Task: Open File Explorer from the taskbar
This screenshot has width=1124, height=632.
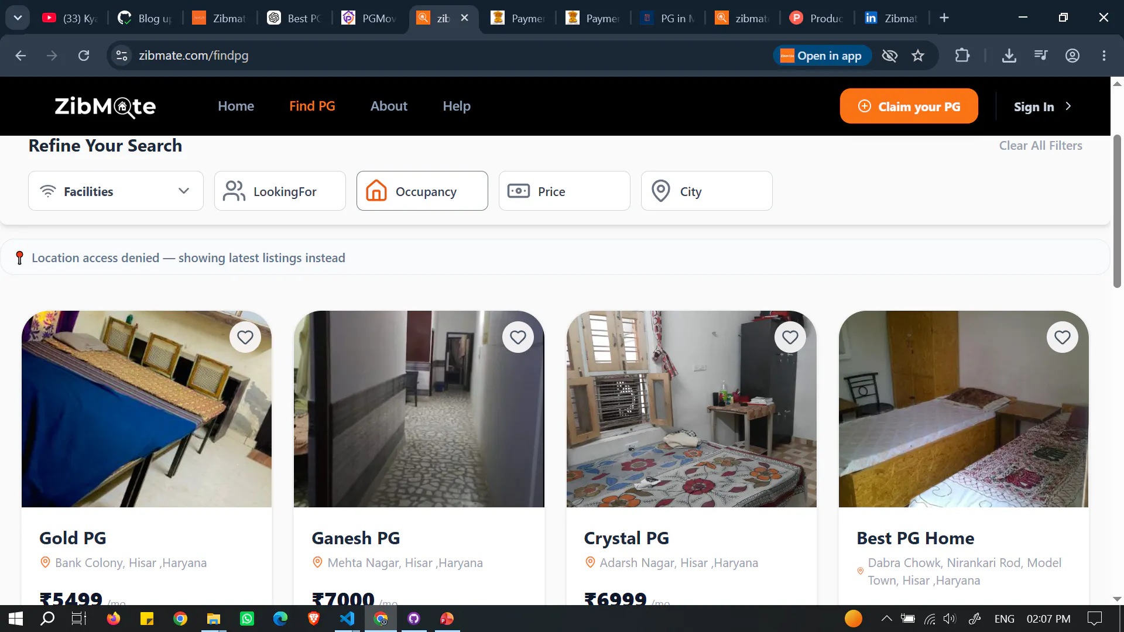Action: pos(214,619)
